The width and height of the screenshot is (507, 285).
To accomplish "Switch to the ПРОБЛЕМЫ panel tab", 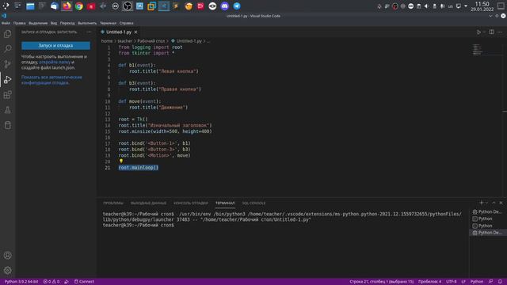I will click(x=113, y=203).
